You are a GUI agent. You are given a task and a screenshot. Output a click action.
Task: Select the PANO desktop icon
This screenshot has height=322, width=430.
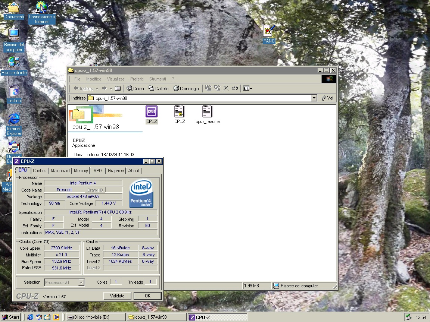[x=269, y=35]
